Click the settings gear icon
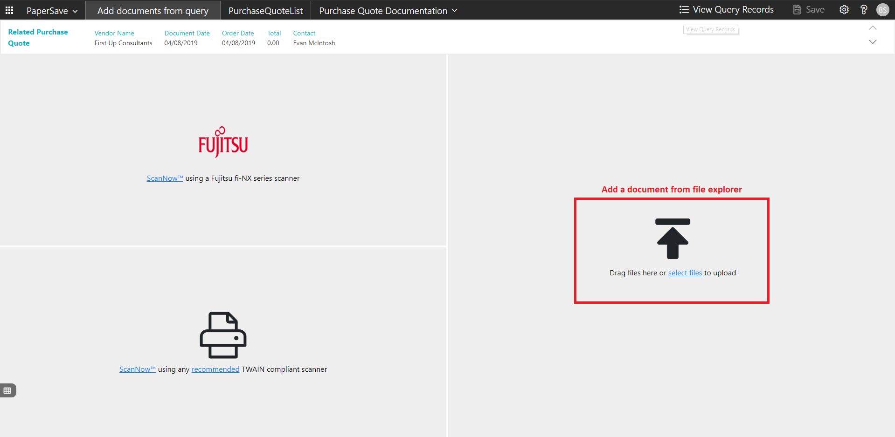The height and width of the screenshot is (437, 895). [x=844, y=10]
